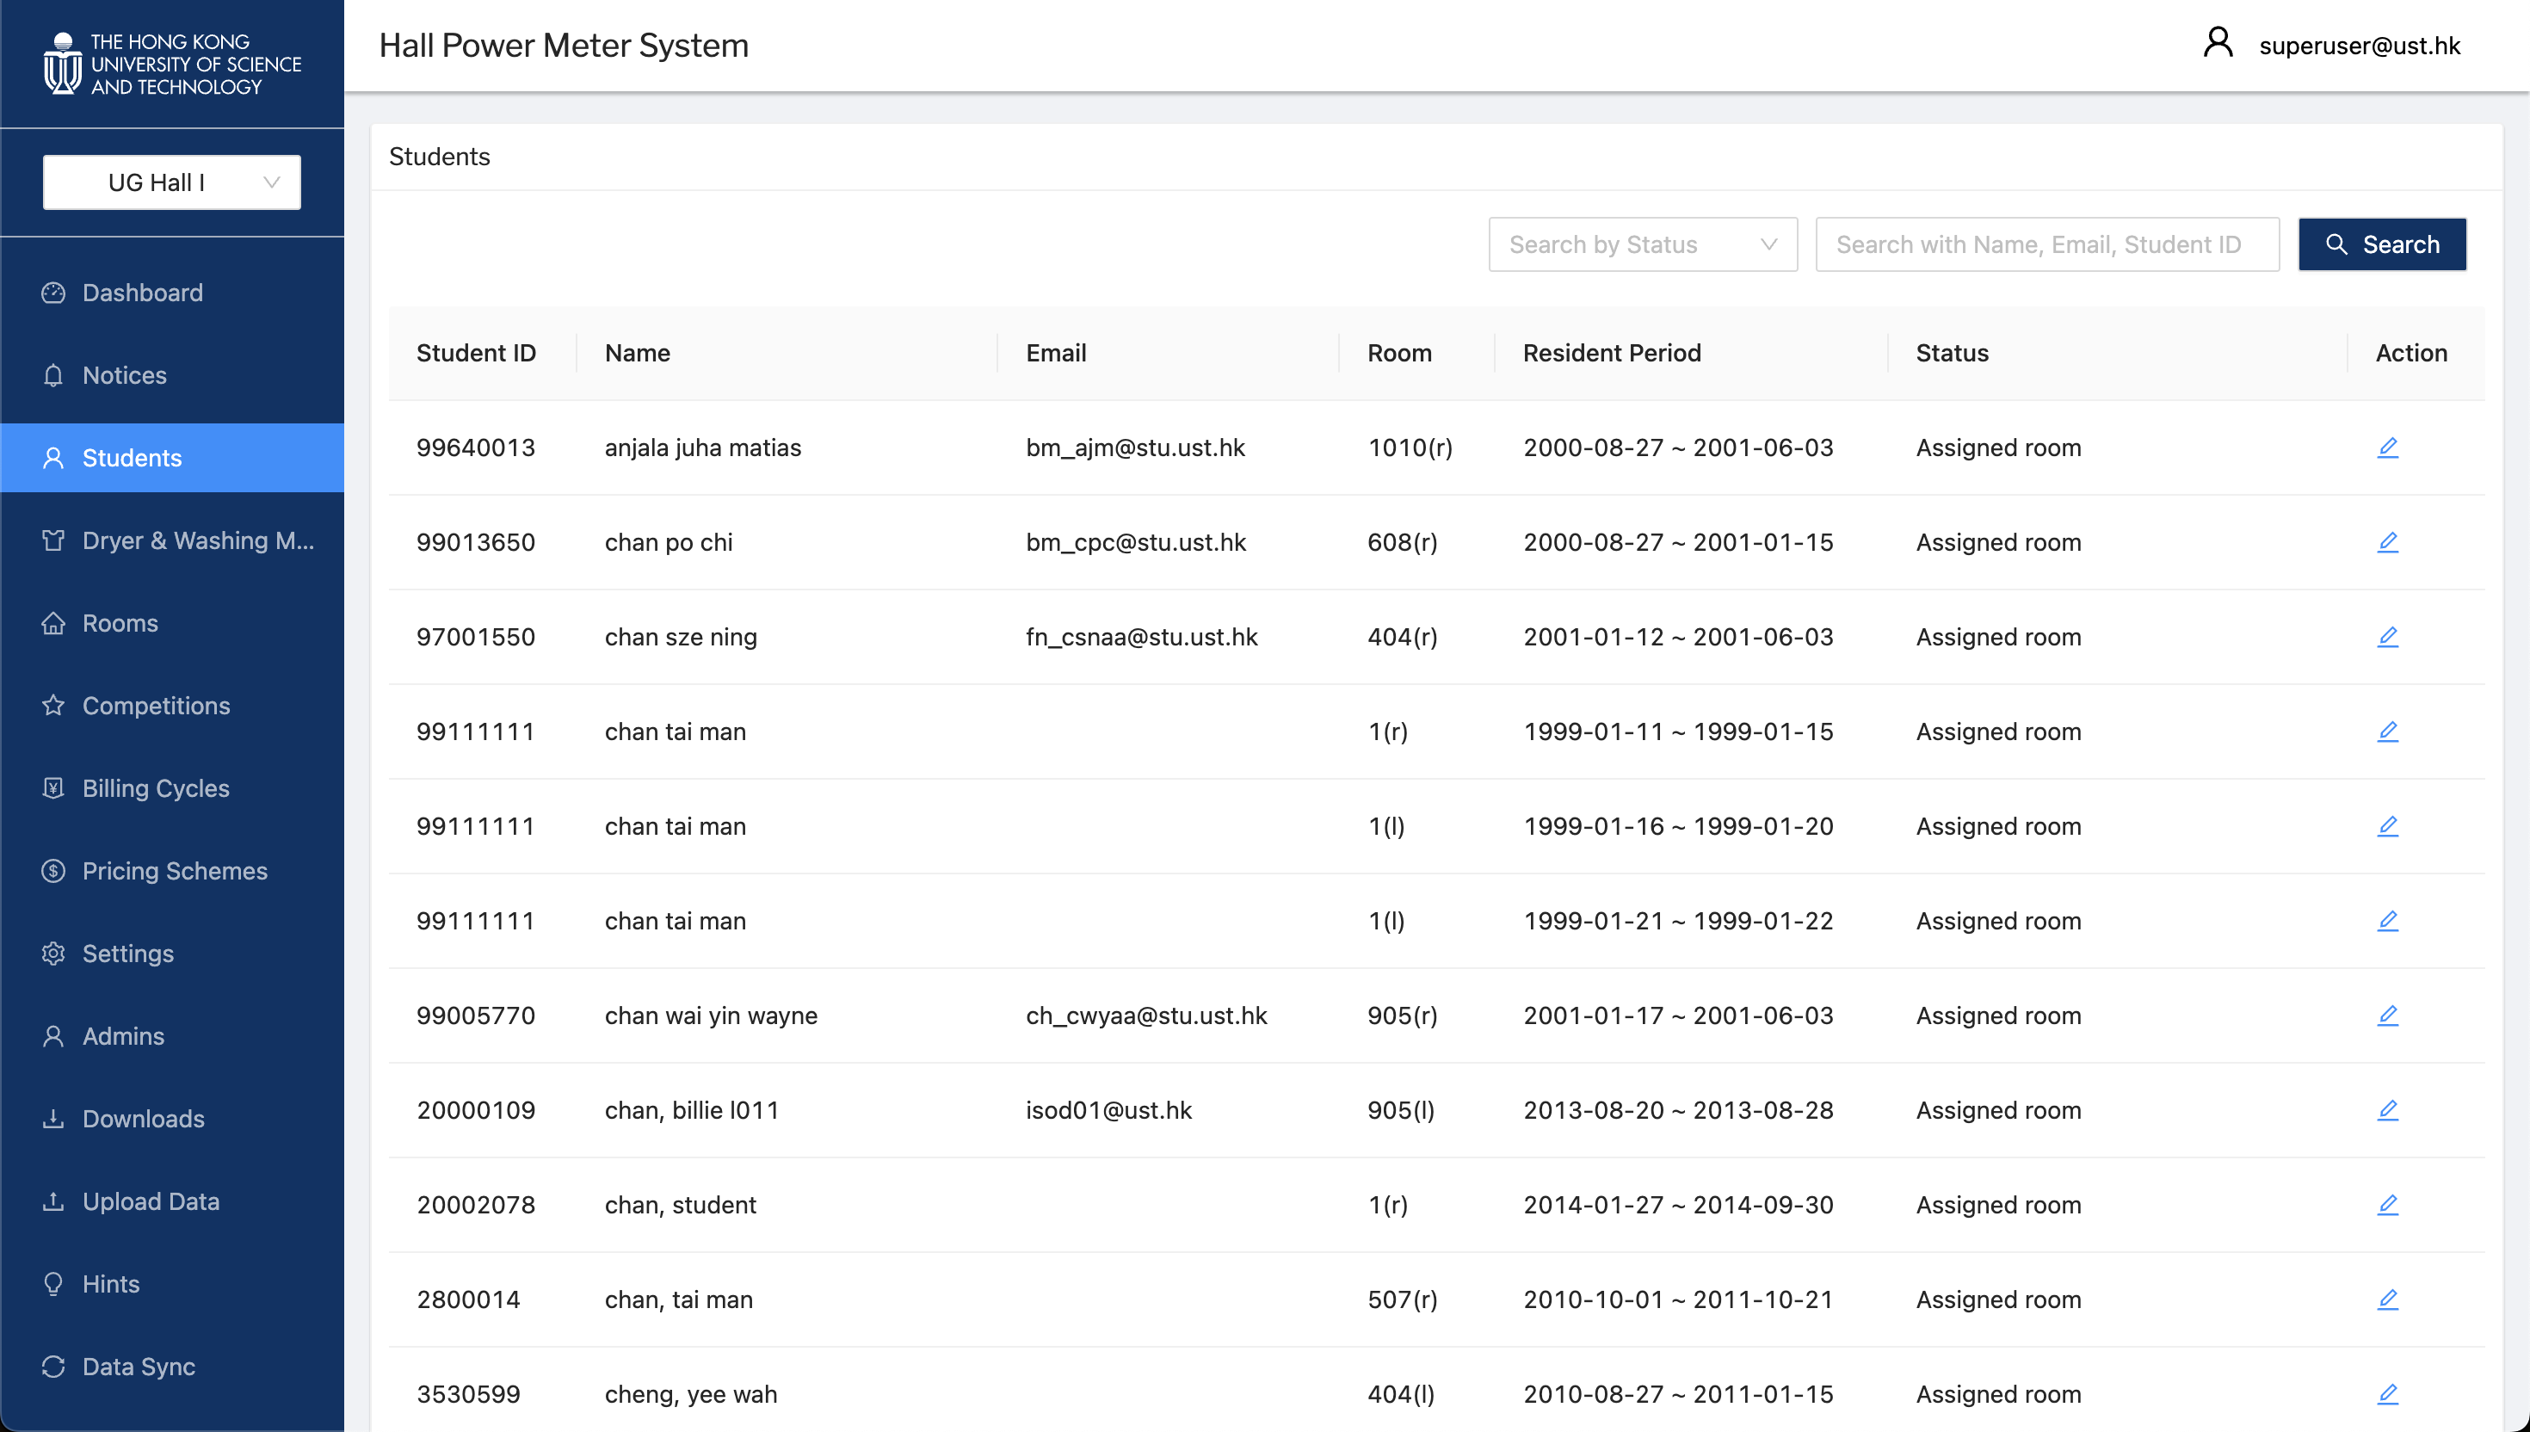Image resolution: width=2530 pixels, height=1432 pixels.
Task: Expand the Search by Status dropdown
Action: [1642, 244]
